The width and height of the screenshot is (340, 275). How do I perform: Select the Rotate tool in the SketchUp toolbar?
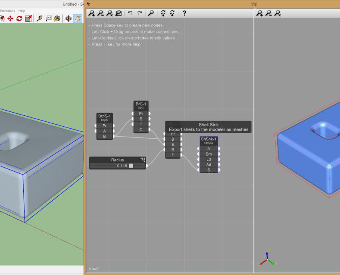point(19,18)
